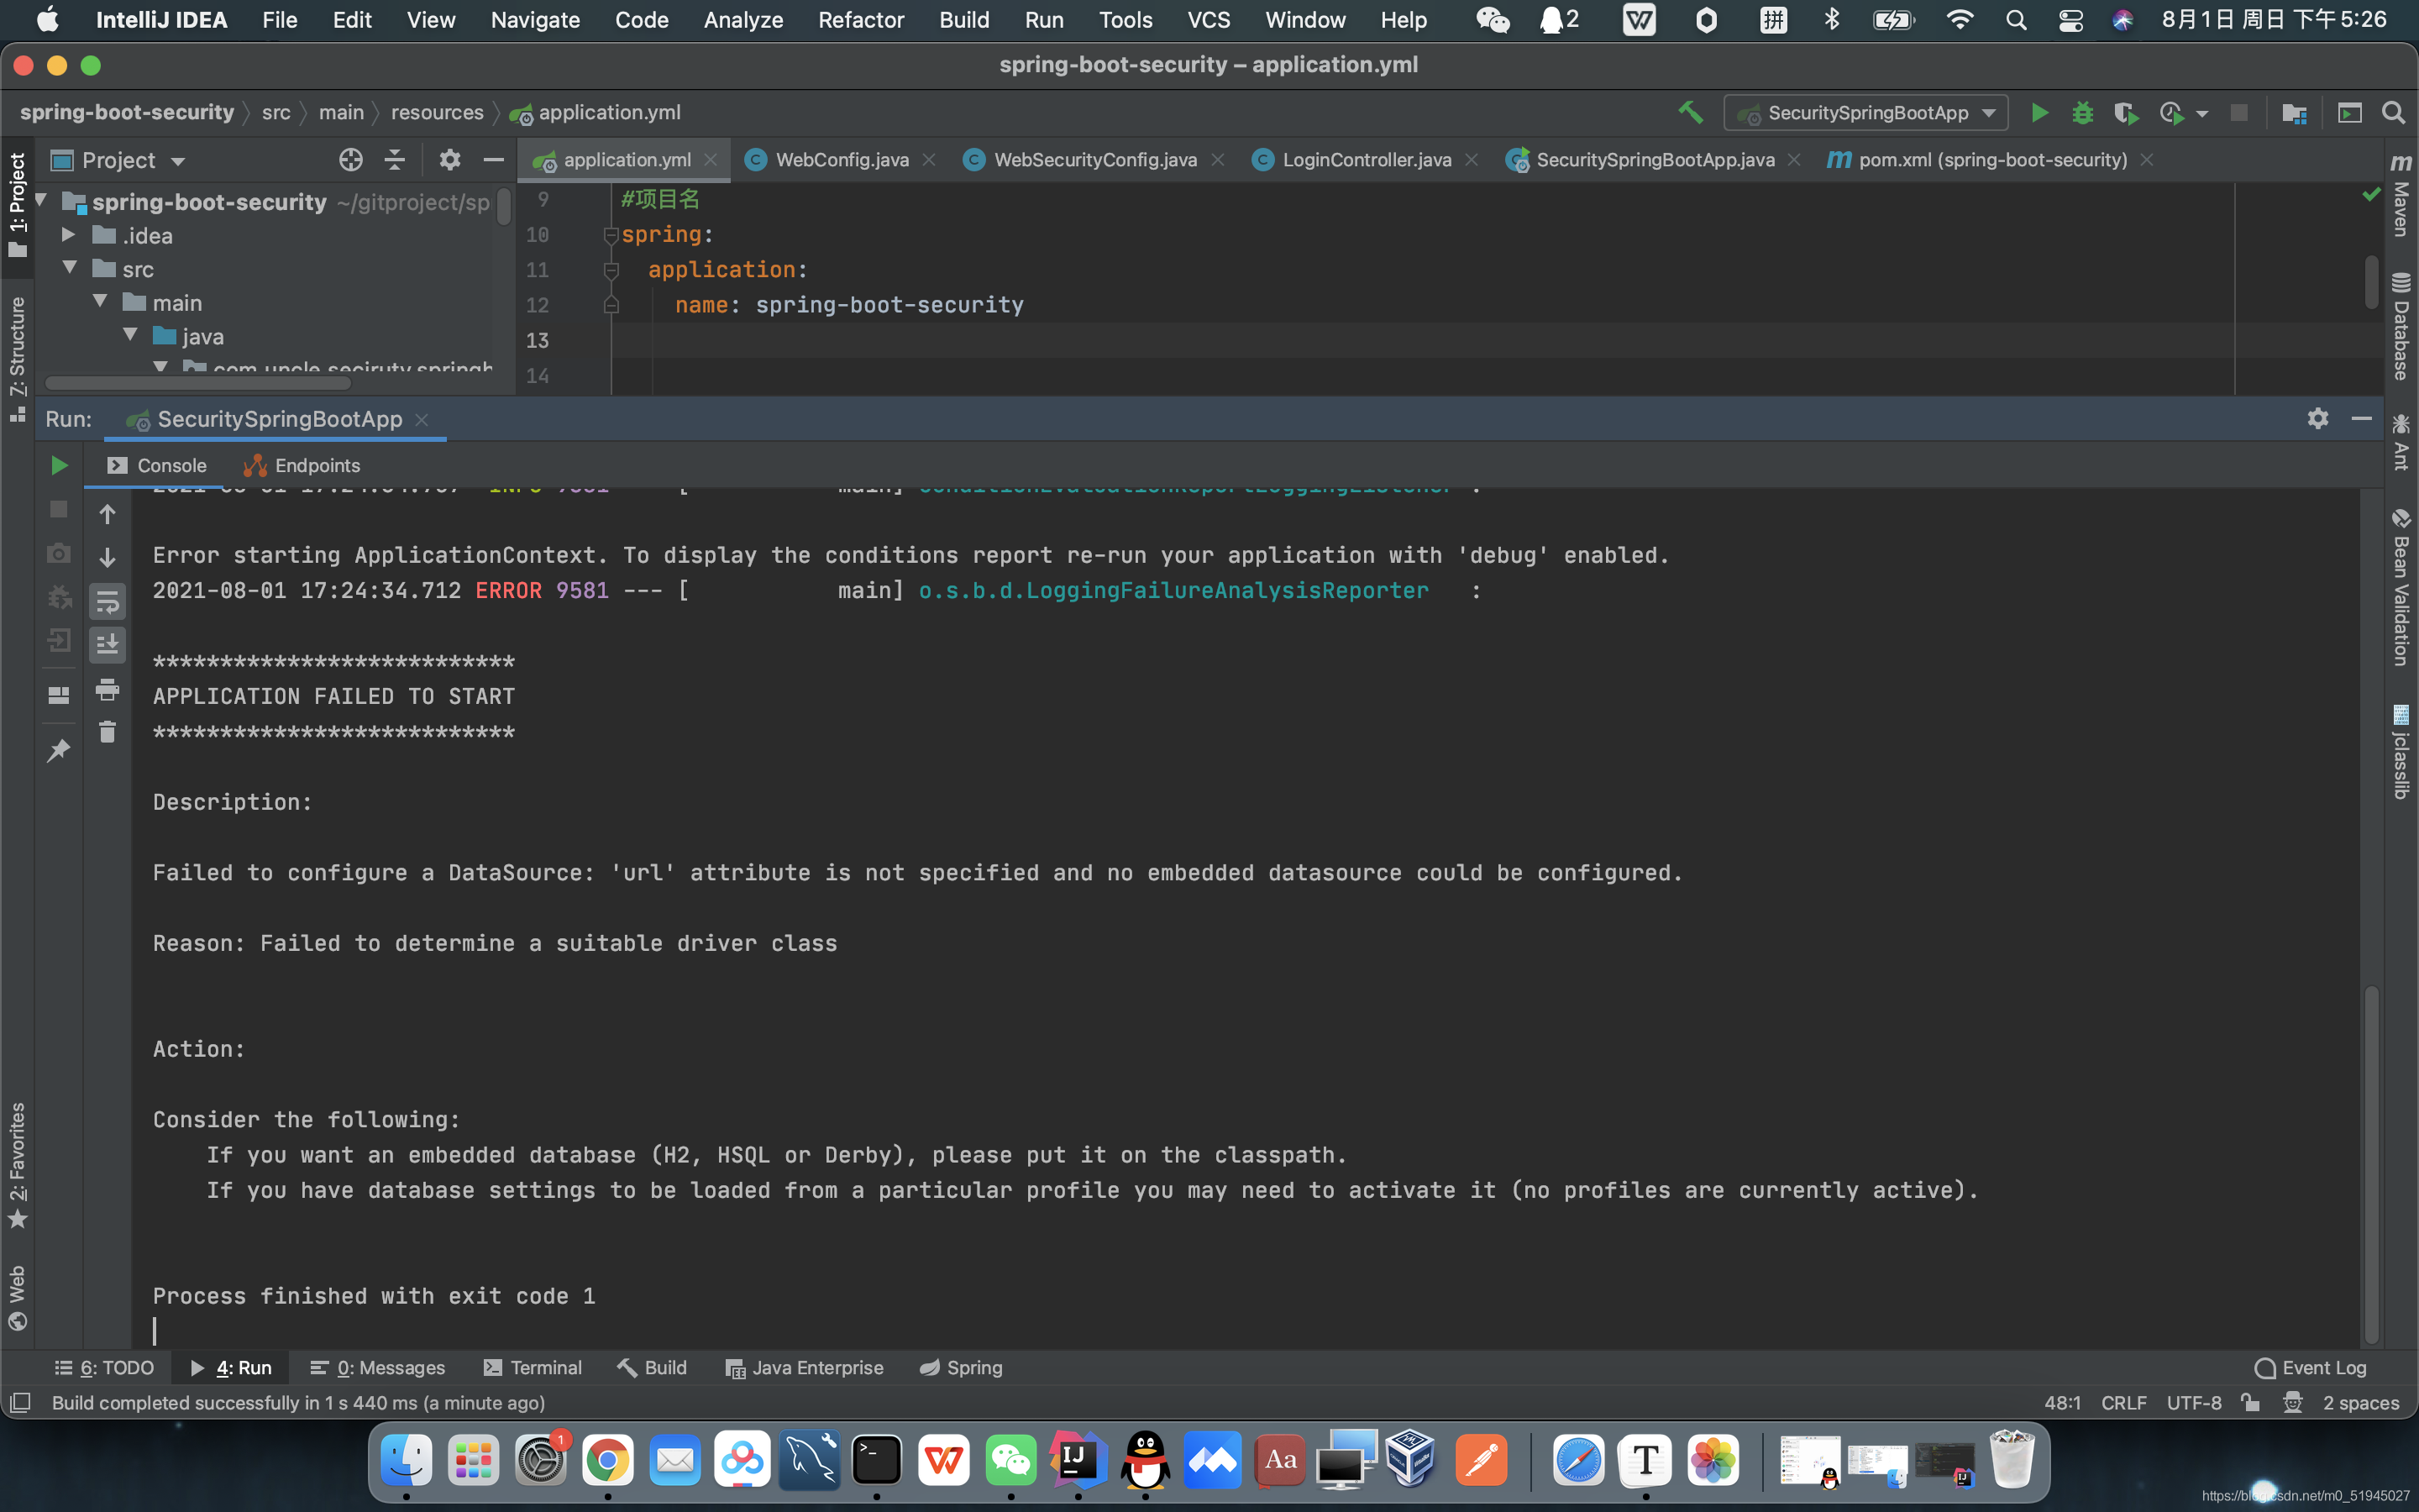
Task: Toggle Scroll to End in console
Action: [x=107, y=645]
